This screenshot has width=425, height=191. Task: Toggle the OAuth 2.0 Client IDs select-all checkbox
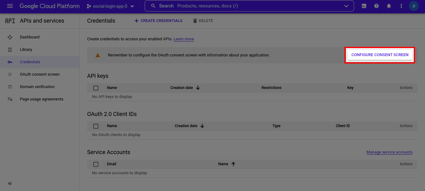click(96, 126)
